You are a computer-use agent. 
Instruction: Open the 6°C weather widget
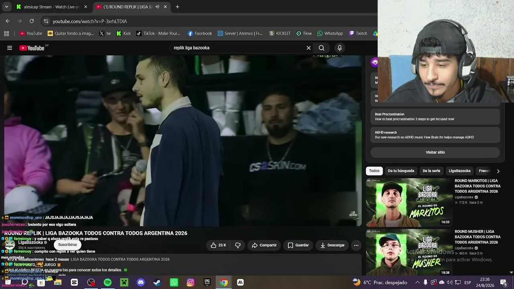point(380,283)
